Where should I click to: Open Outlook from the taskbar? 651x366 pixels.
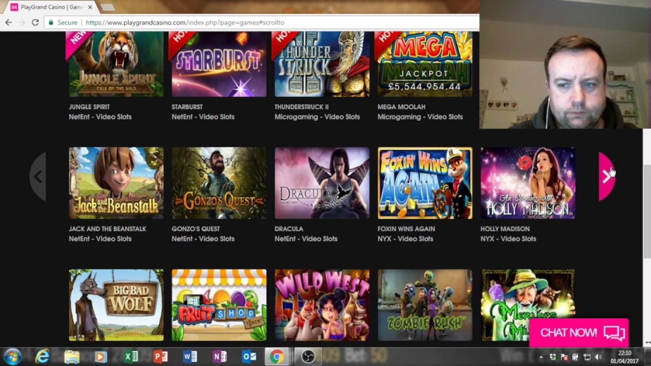coord(249,357)
